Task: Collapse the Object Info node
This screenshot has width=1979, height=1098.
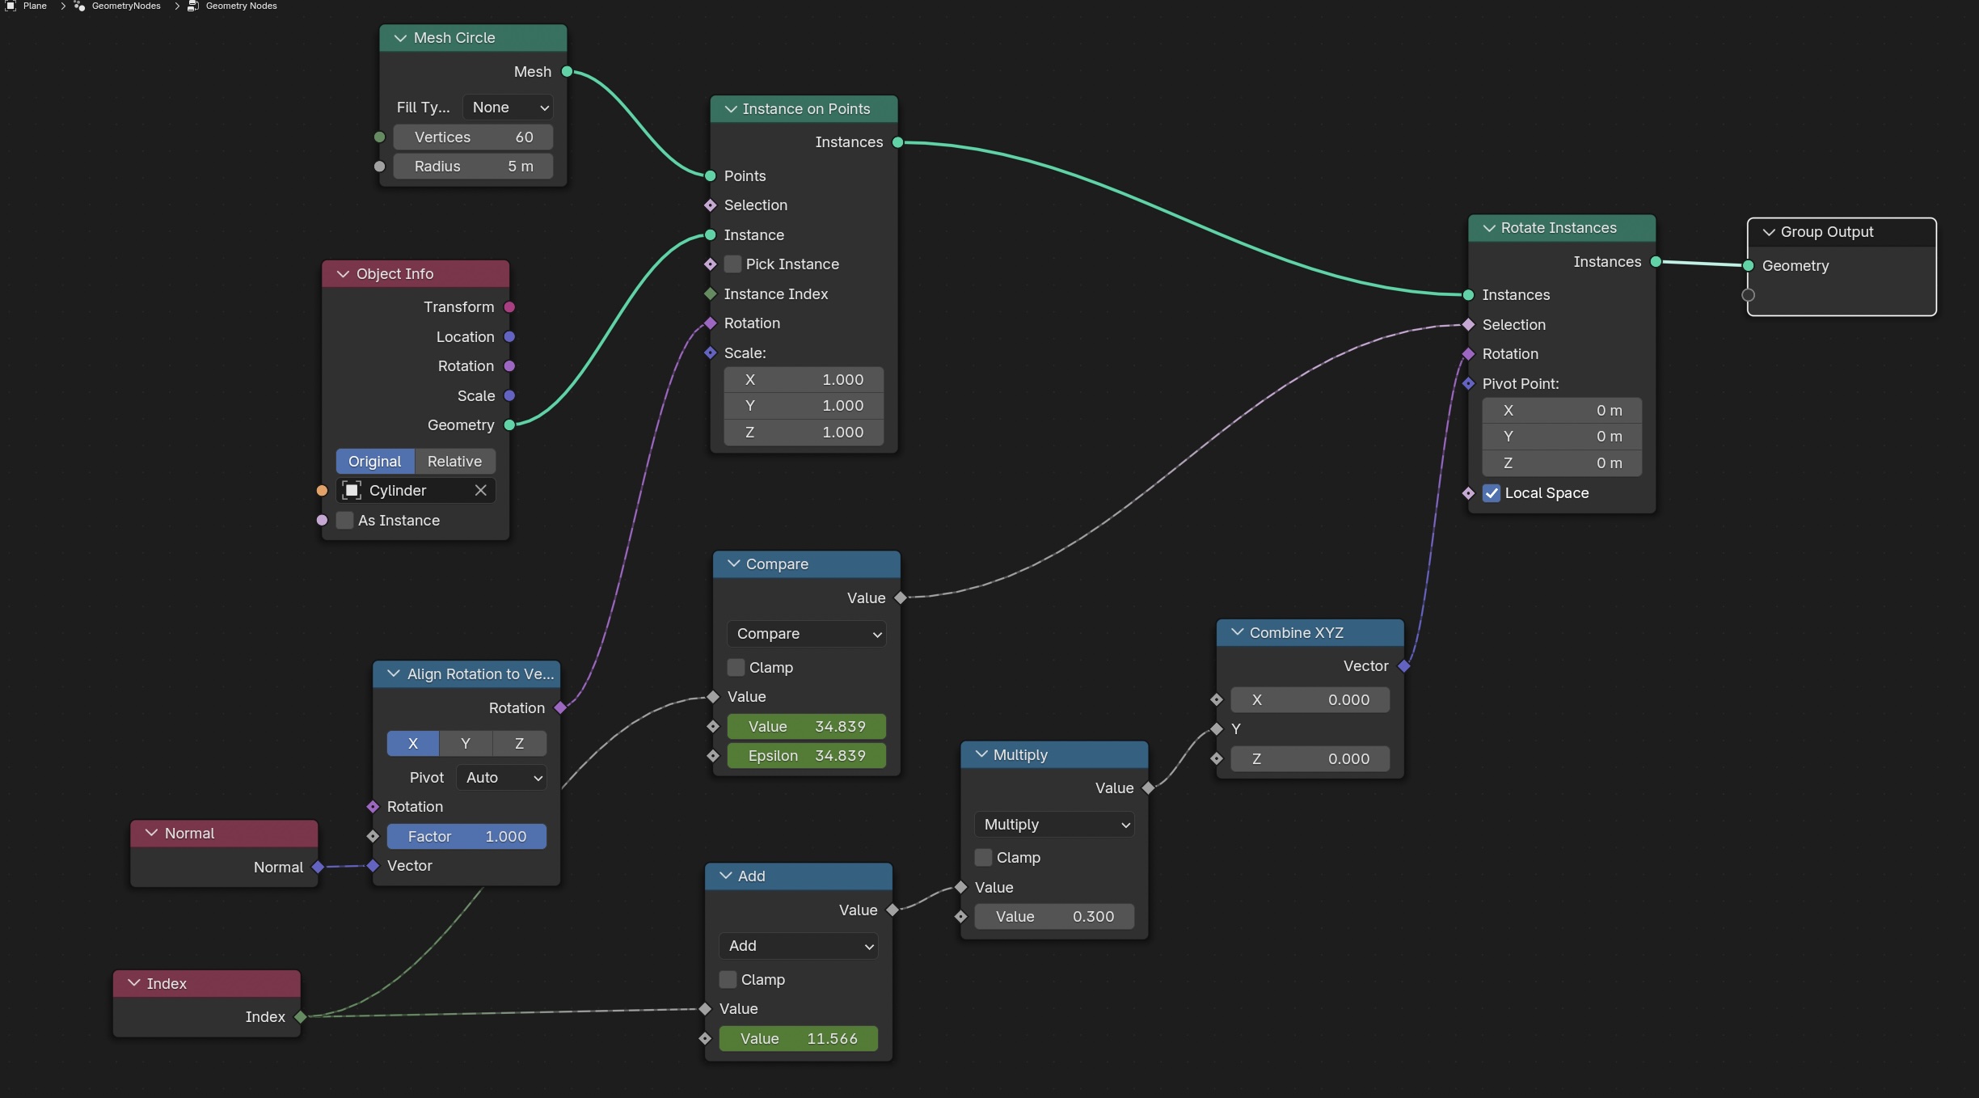Action: (343, 274)
